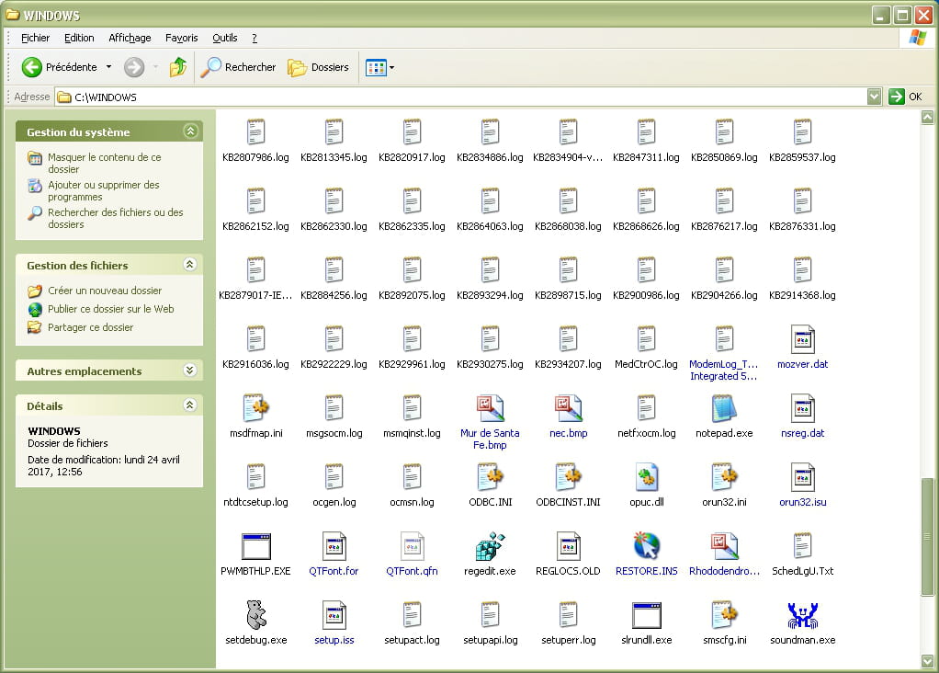Screen dimensions: 939x673
Task: Collapse the Gestion du système panel
Action: coord(190,131)
